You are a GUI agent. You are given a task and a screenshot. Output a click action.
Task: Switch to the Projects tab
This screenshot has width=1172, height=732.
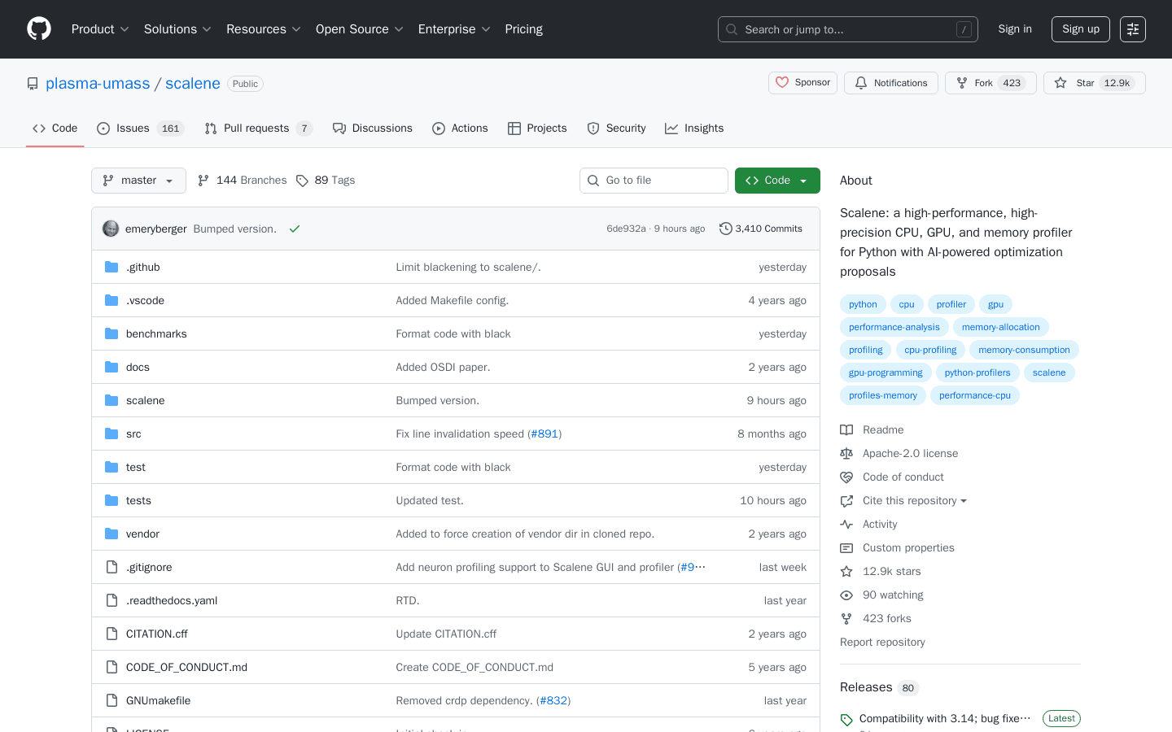[537, 129]
